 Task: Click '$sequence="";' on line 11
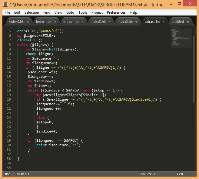(46, 58)
